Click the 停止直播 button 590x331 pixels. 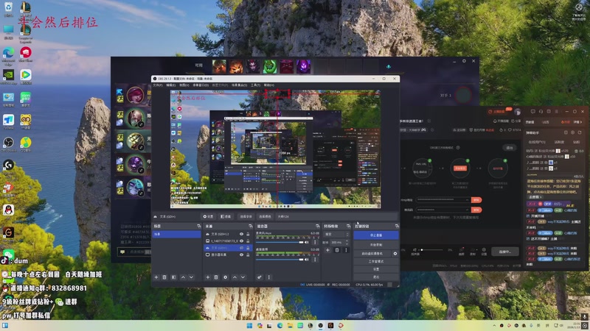click(x=375, y=235)
